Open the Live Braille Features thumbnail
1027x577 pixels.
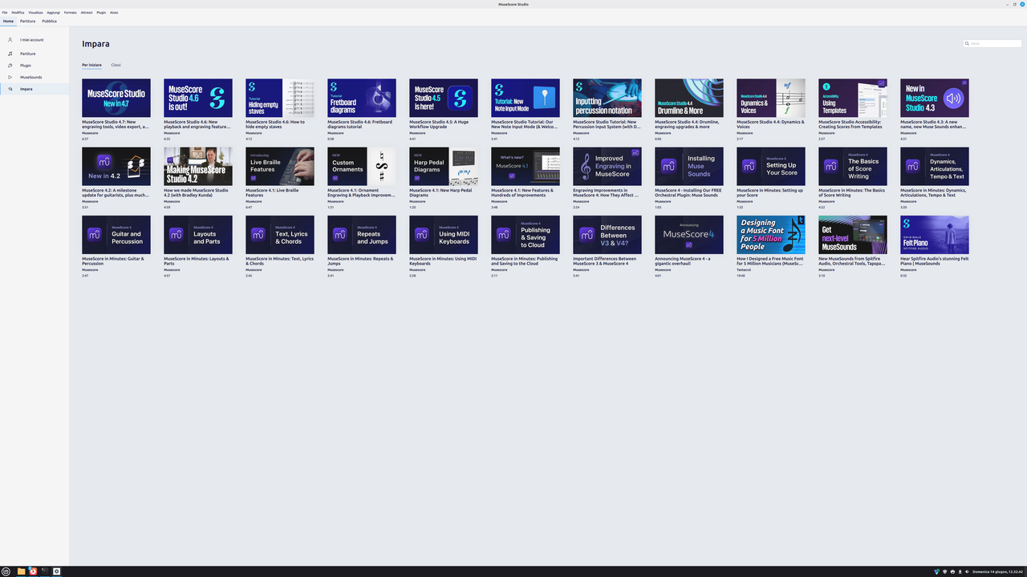pyautogui.click(x=280, y=167)
